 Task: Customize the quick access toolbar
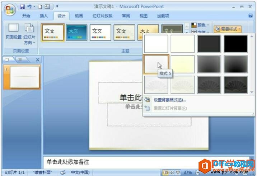coord(57,6)
